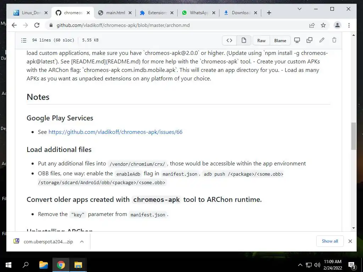Click the 5.55 KB file size
Image resolution: width=363 pixels, height=272 pixels.
[90, 40]
